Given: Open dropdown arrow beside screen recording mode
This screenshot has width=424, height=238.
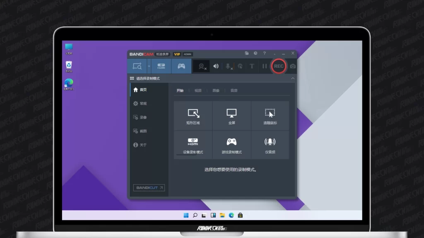Looking at the screenshot, I should [149, 66].
